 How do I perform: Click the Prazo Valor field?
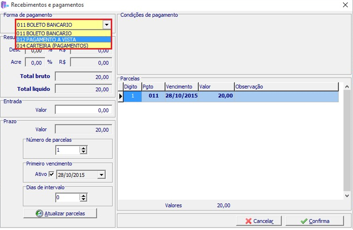tap(84, 130)
